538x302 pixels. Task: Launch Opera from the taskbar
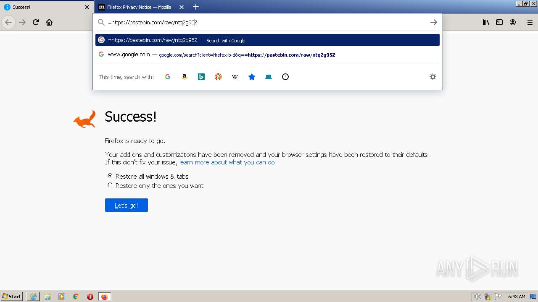coord(90,297)
